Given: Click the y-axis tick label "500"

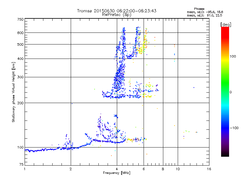Looking at the screenshot, I should coord(20,44).
